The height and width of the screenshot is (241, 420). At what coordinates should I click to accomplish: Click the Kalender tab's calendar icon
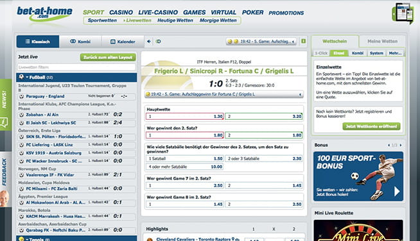pos(113,42)
